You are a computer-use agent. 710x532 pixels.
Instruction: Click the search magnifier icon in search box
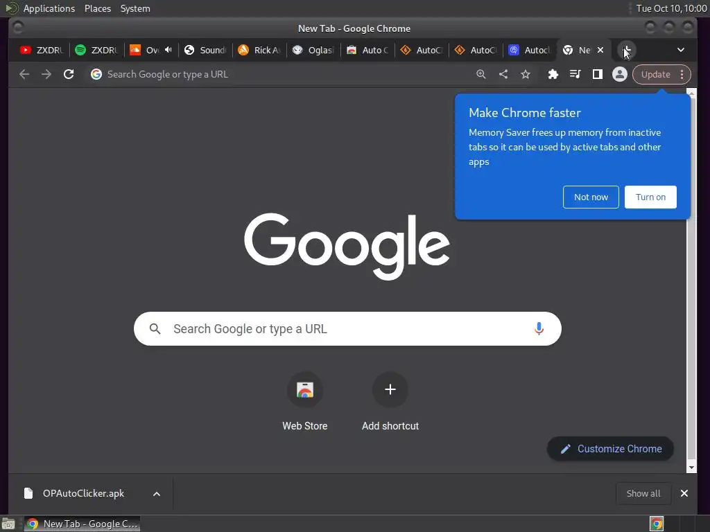(155, 329)
